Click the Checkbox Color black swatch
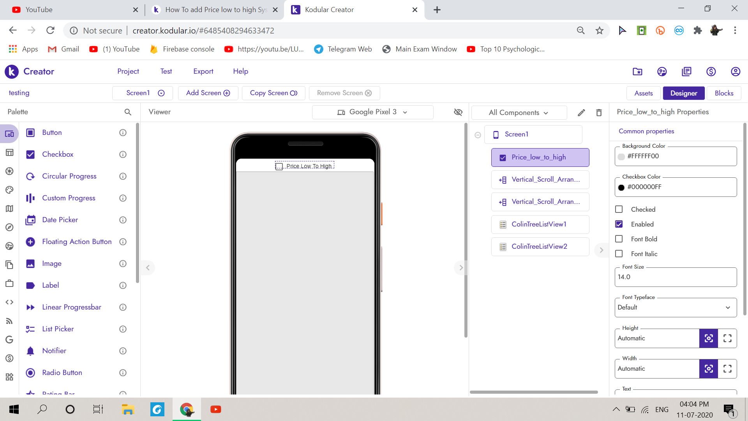The height and width of the screenshot is (421, 748). pos(621,188)
